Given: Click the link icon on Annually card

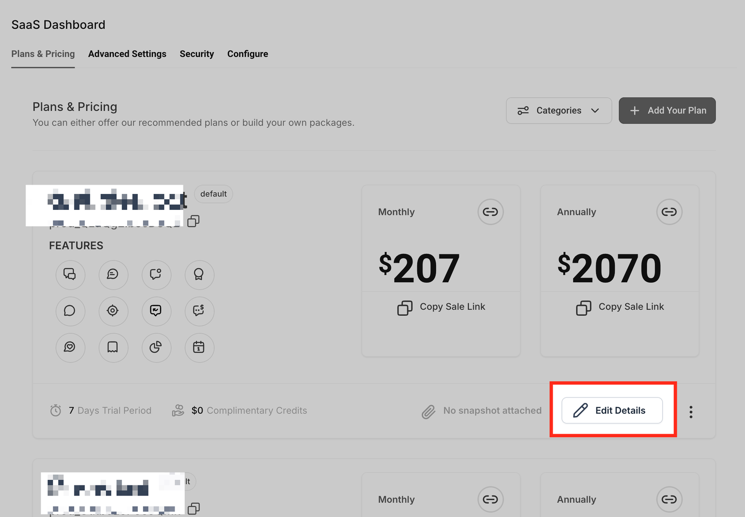Looking at the screenshot, I should (669, 212).
